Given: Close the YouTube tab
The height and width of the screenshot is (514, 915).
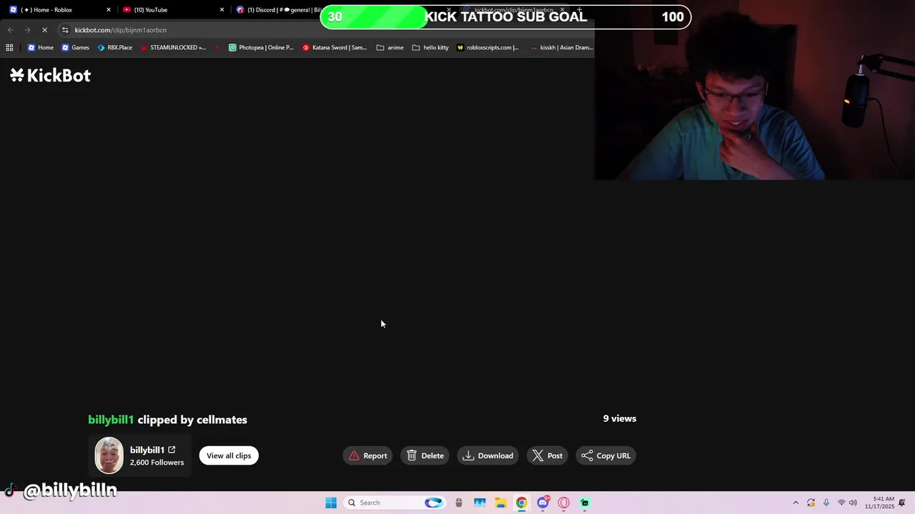Looking at the screenshot, I should coord(222,10).
